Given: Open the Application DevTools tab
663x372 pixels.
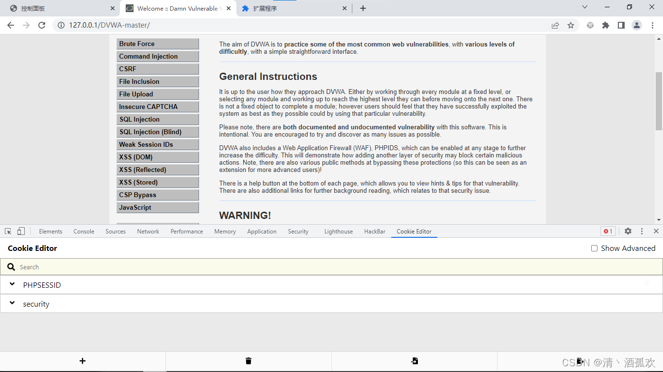Looking at the screenshot, I should click(x=262, y=232).
